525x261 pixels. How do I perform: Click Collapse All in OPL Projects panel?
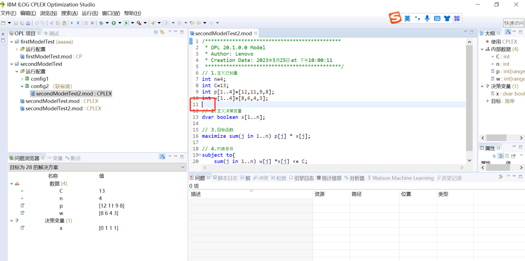tap(156, 32)
